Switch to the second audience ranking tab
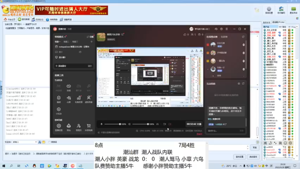Viewport: 300px width, 169px height. click(224, 37)
